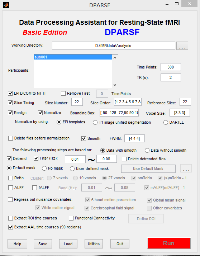Open the Utilities button

pyautogui.click(x=94, y=244)
